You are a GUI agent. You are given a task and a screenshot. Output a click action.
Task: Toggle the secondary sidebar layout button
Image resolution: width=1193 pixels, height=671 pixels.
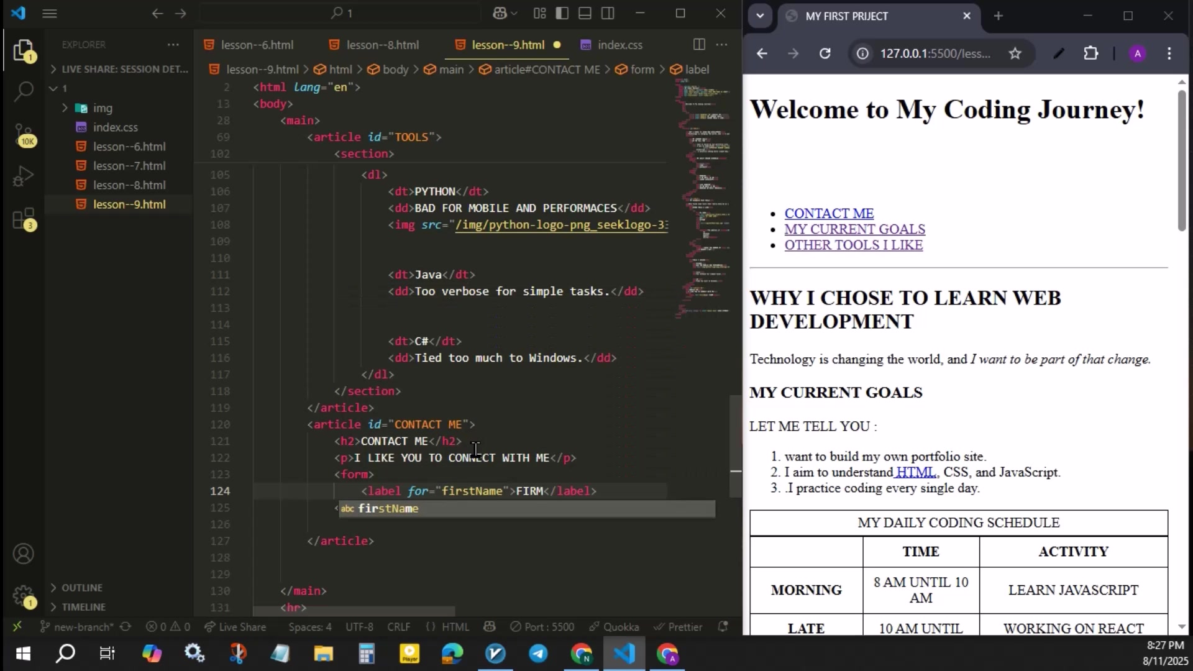coord(608,13)
